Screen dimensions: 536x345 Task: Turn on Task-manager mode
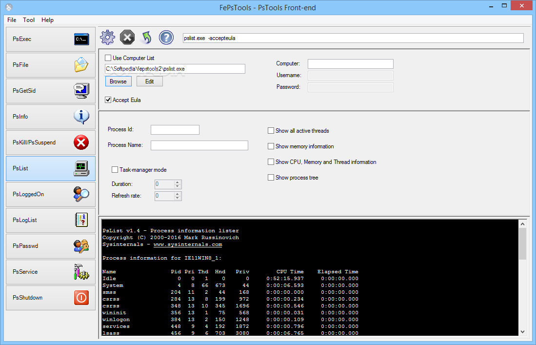(115, 170)
